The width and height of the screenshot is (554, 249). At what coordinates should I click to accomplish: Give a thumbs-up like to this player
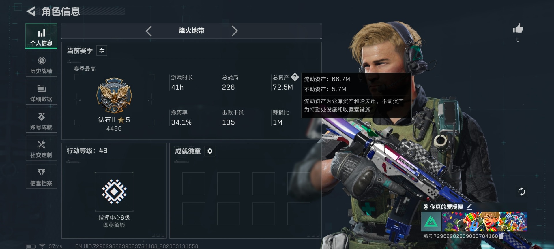tap(518, 29)
